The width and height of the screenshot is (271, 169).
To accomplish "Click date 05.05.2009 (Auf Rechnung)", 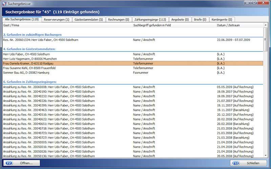I will (235, 87).
